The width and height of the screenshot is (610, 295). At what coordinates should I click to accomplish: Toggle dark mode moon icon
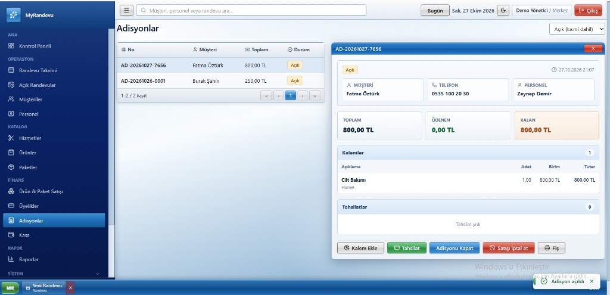tap(503, 11)
